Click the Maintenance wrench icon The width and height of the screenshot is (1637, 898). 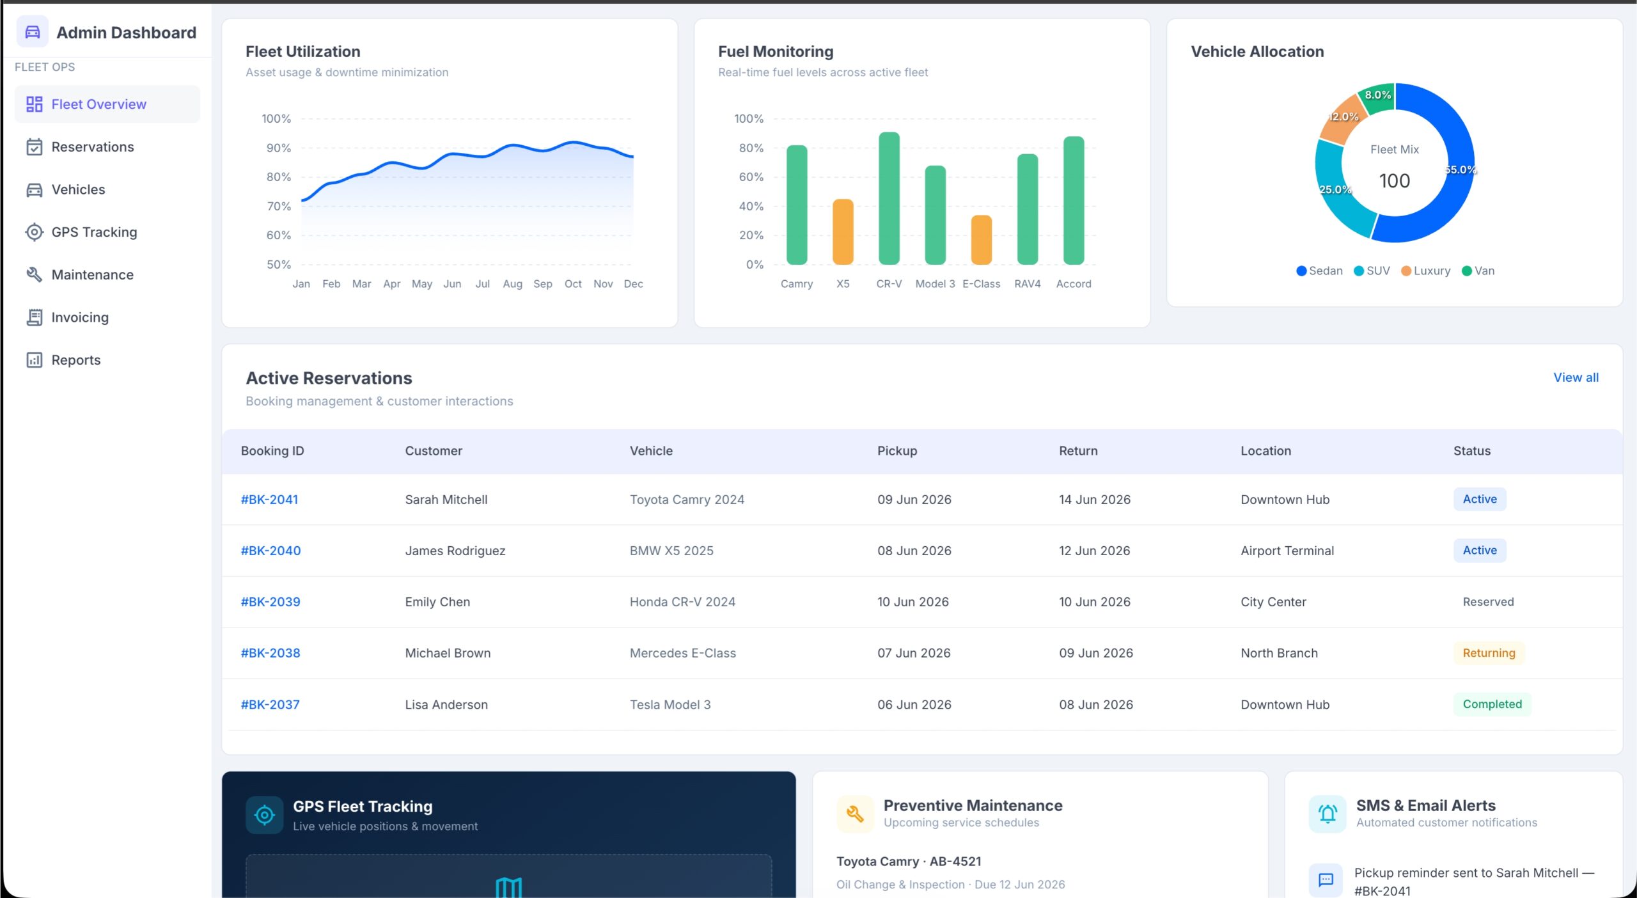35,275
